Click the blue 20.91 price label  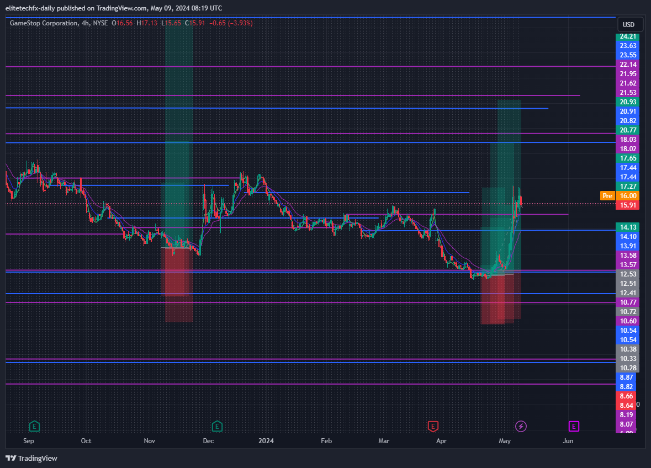tap(628, 111)
